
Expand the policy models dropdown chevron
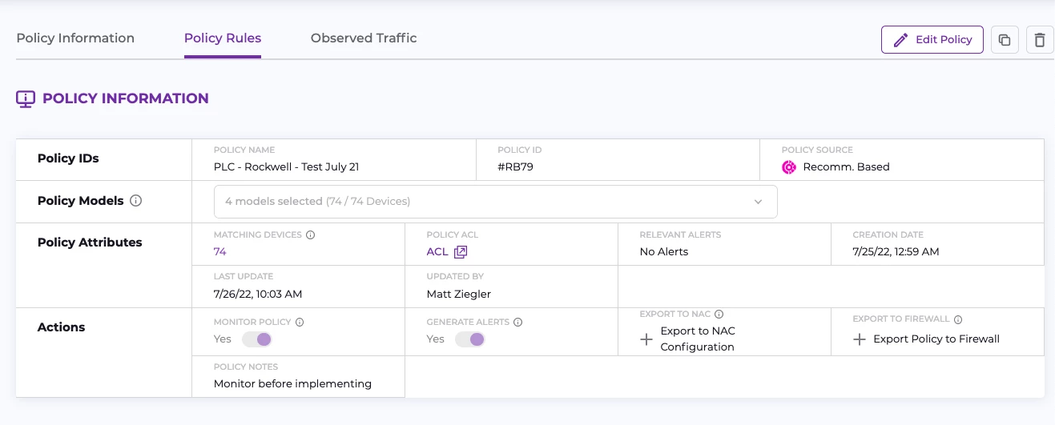click(758, 202)
